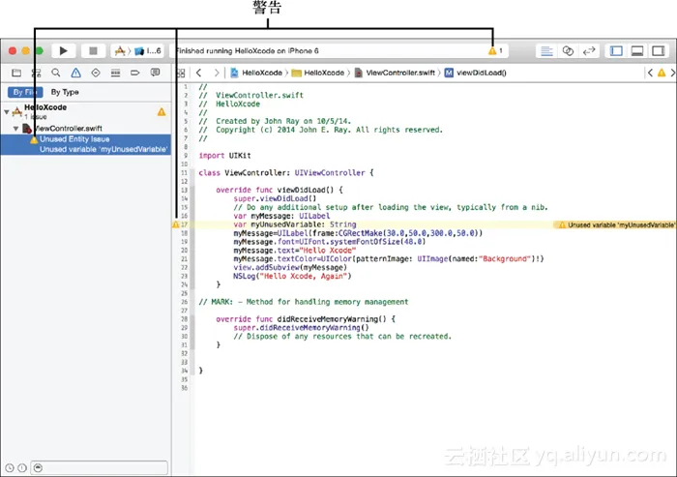Click the red close window button

[x=13, y=51]
